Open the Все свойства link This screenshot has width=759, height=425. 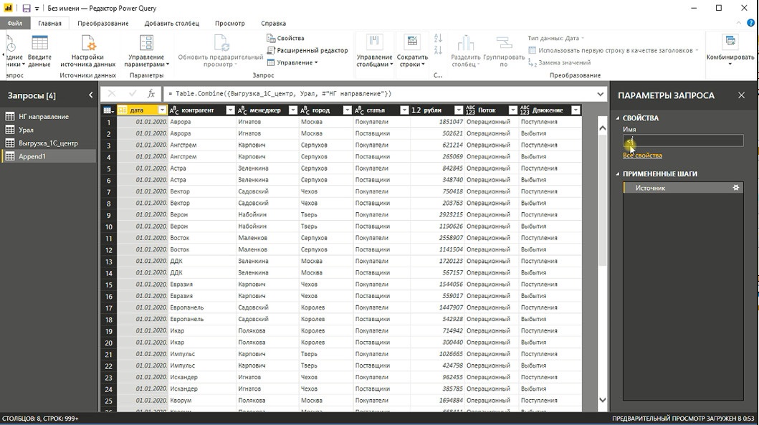642,156
